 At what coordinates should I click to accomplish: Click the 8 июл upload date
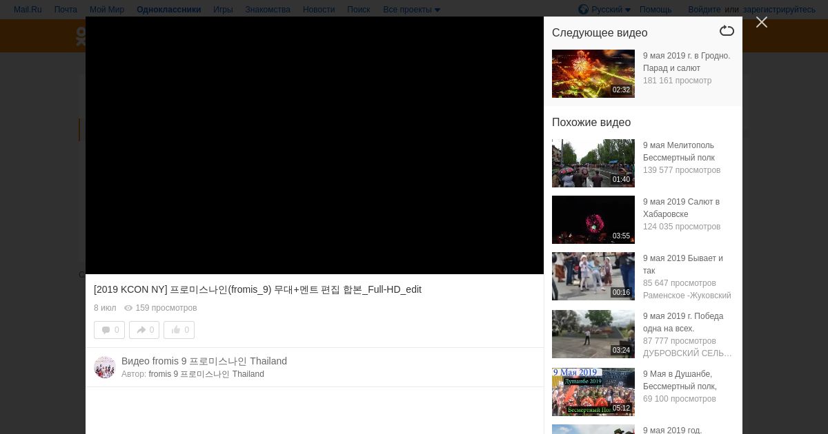[105, 308]
